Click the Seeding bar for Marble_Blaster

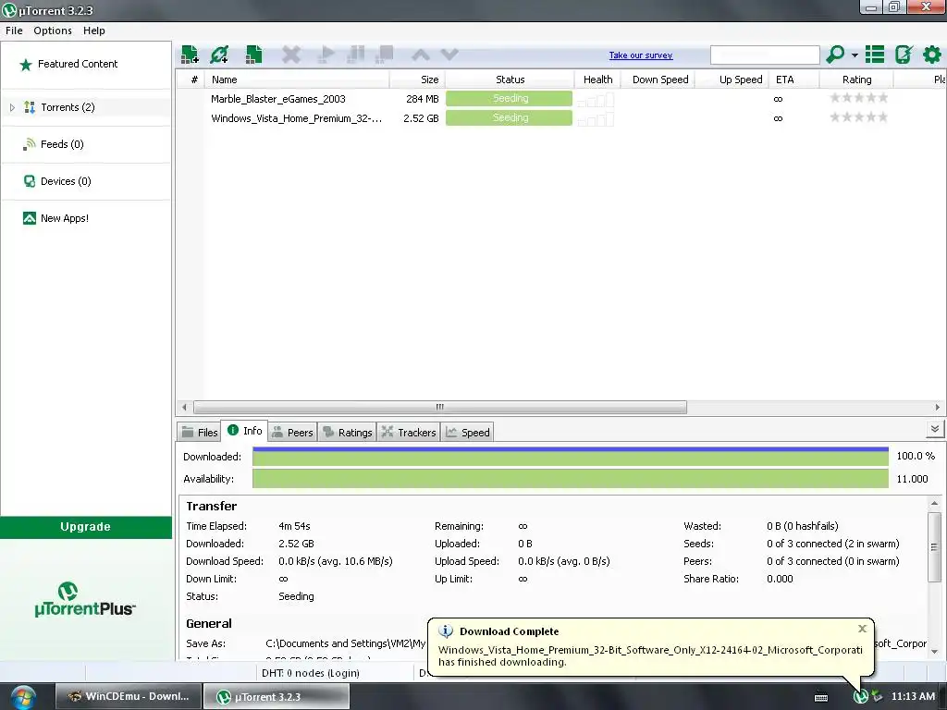click(x=510, y=98)
